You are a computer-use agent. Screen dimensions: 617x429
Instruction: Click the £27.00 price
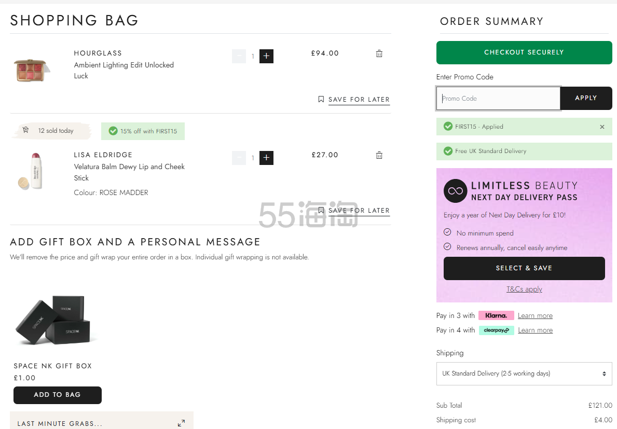click(325, 155)
